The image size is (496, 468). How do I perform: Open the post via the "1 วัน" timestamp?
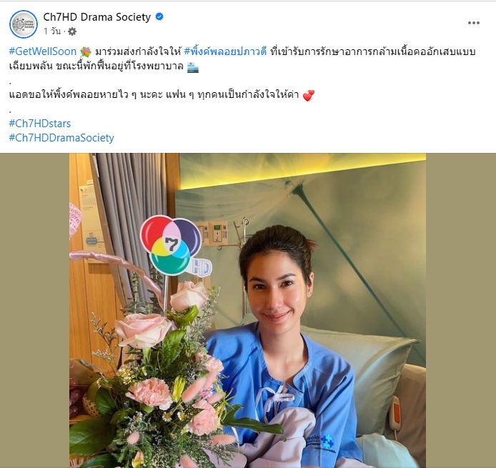(x=52, y=31)
